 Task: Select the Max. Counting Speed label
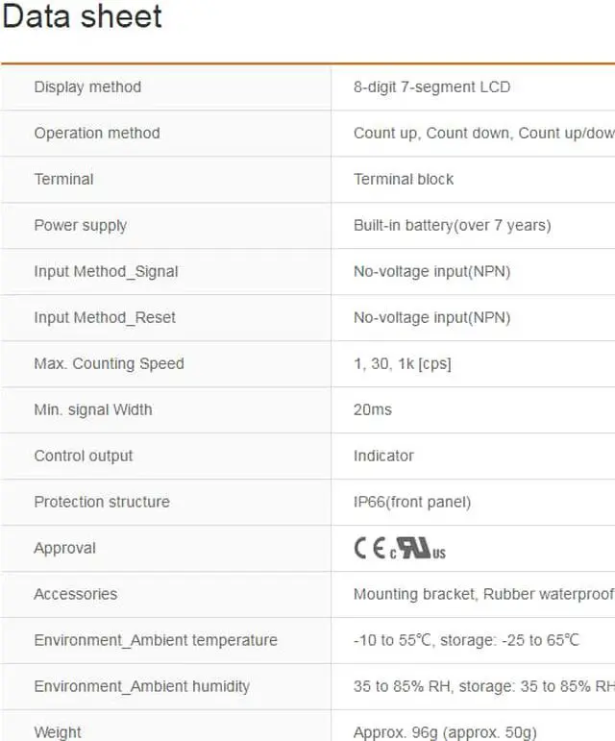click(109, 363)
